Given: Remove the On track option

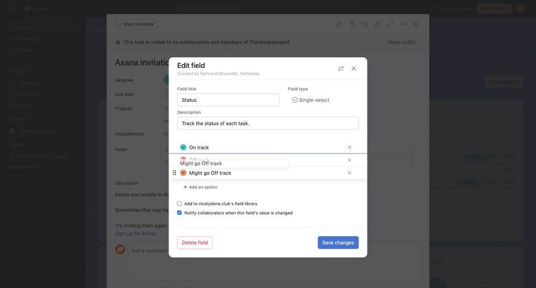Looking at the screenshot, I should (350, 147).
